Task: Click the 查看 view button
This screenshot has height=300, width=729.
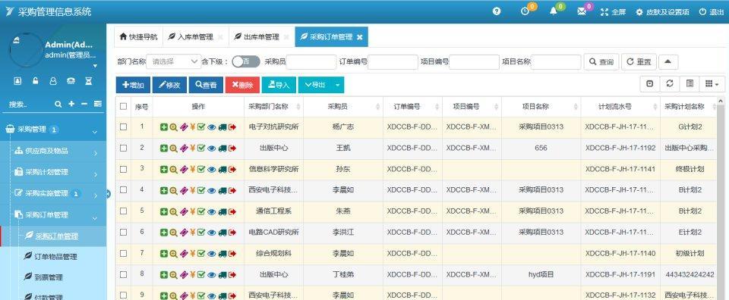Action: click(206, 85)
